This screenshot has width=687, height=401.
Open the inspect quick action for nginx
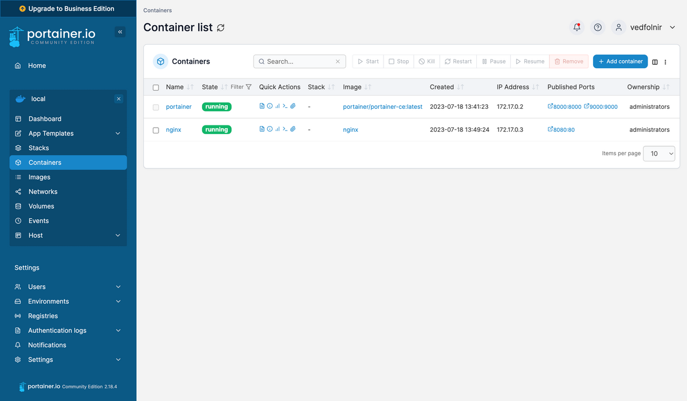[270, 129]
